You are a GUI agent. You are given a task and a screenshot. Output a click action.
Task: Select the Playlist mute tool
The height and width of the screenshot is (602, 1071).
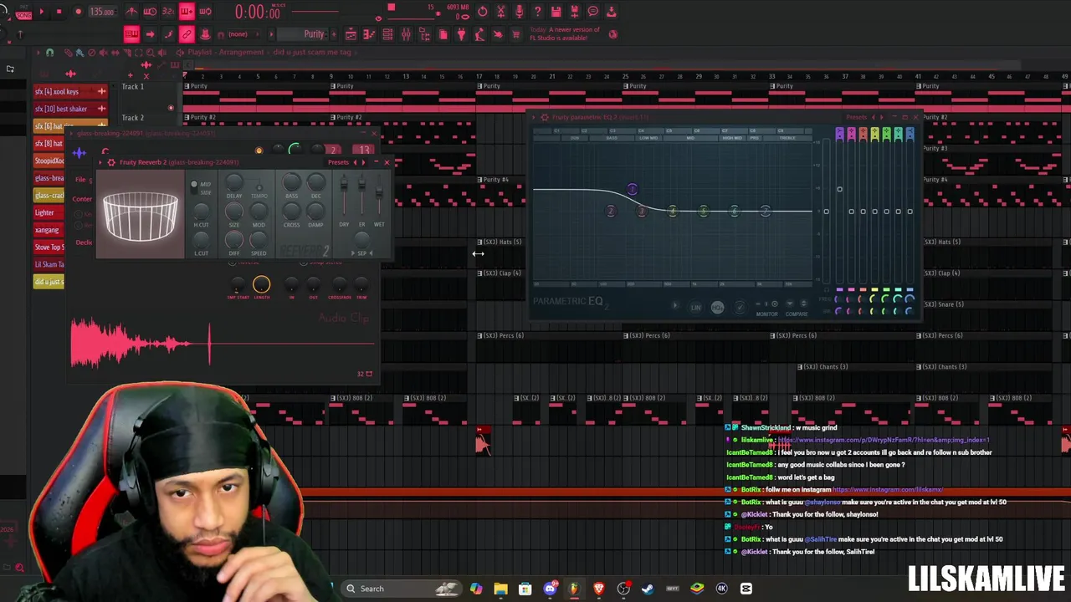(104, 53)
